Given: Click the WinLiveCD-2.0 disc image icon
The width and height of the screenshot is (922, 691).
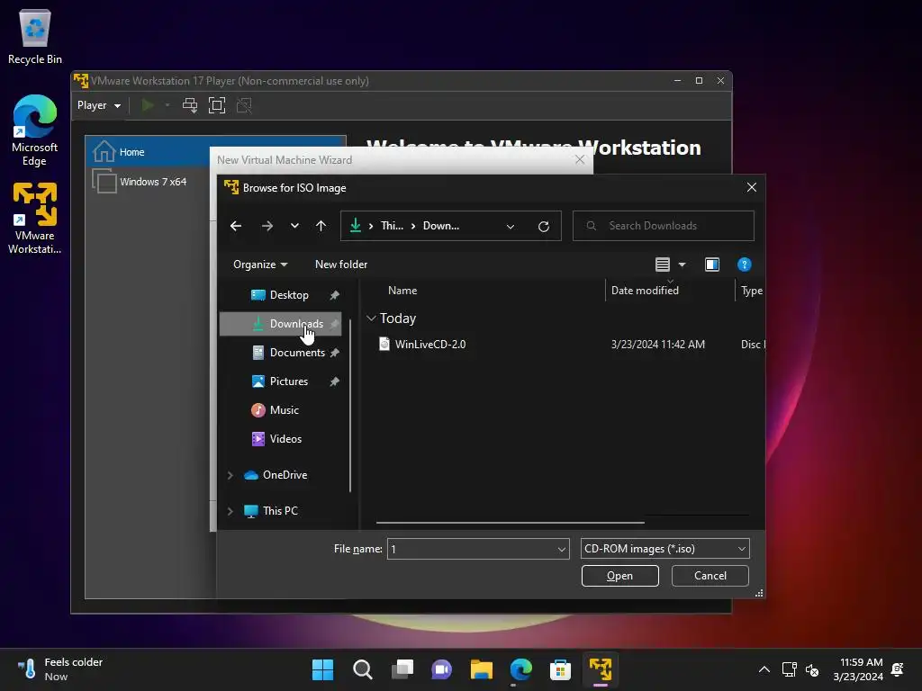Looking at the screenshot, I should tap(384, 344).
